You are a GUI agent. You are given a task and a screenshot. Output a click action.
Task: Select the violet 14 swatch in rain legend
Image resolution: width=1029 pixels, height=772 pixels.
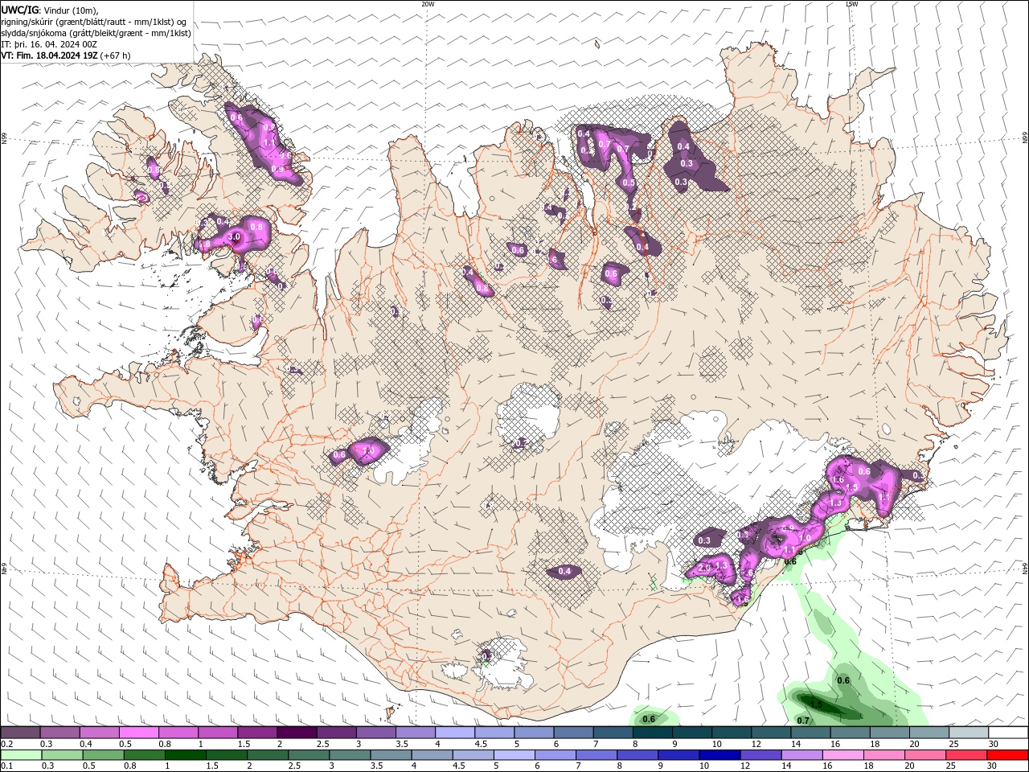(801, 754)
